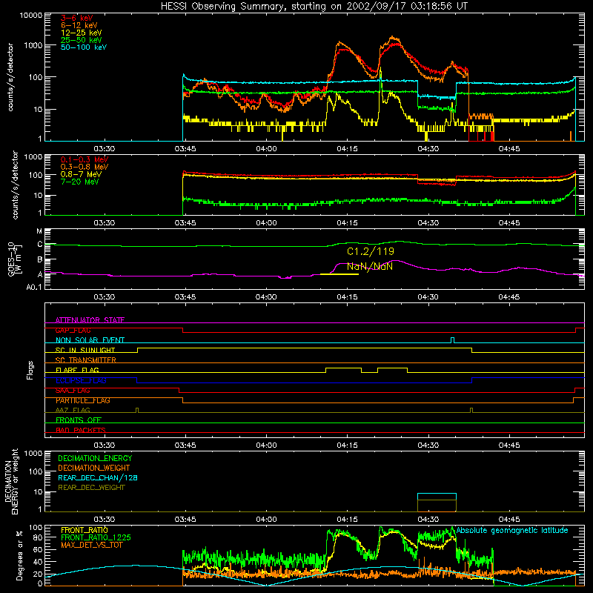Screen dimensions: 593x593
Task: Click the SC_IN_SUNLIGHT flag label
Action: [85, 350]
